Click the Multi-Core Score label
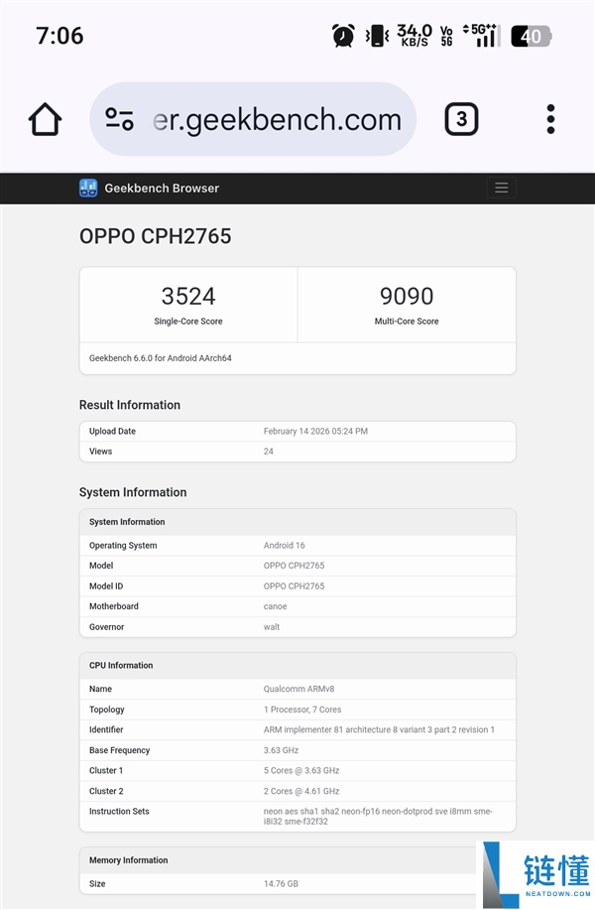The image size is (595, 910). pos(407,321)
